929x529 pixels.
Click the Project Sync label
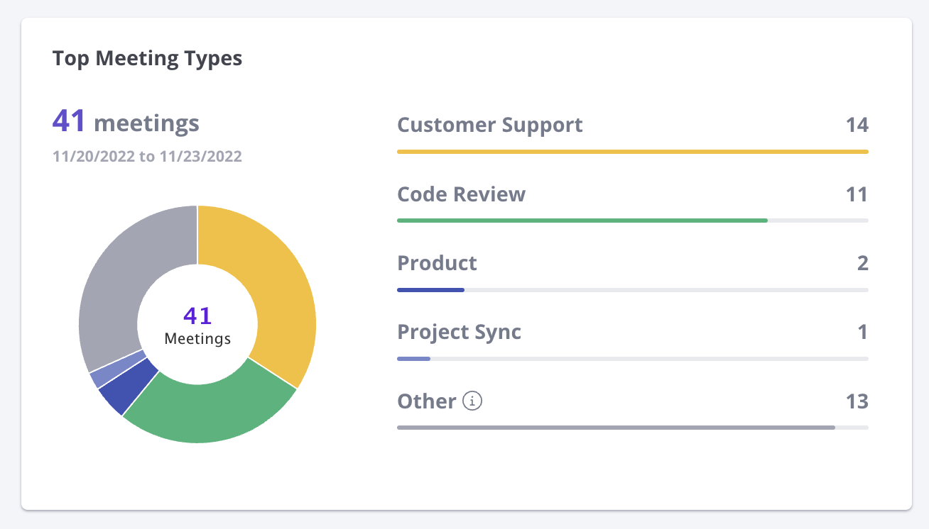459,332
